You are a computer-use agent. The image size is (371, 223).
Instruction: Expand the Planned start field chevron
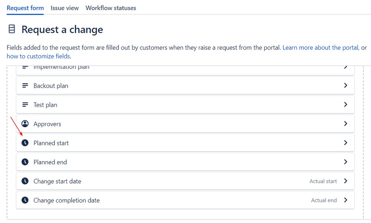coord(346,143)
